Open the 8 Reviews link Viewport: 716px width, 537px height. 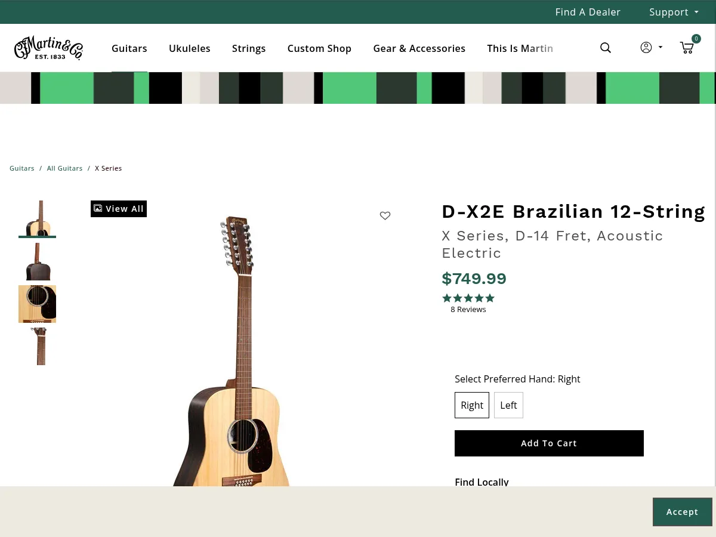point(468,309)
